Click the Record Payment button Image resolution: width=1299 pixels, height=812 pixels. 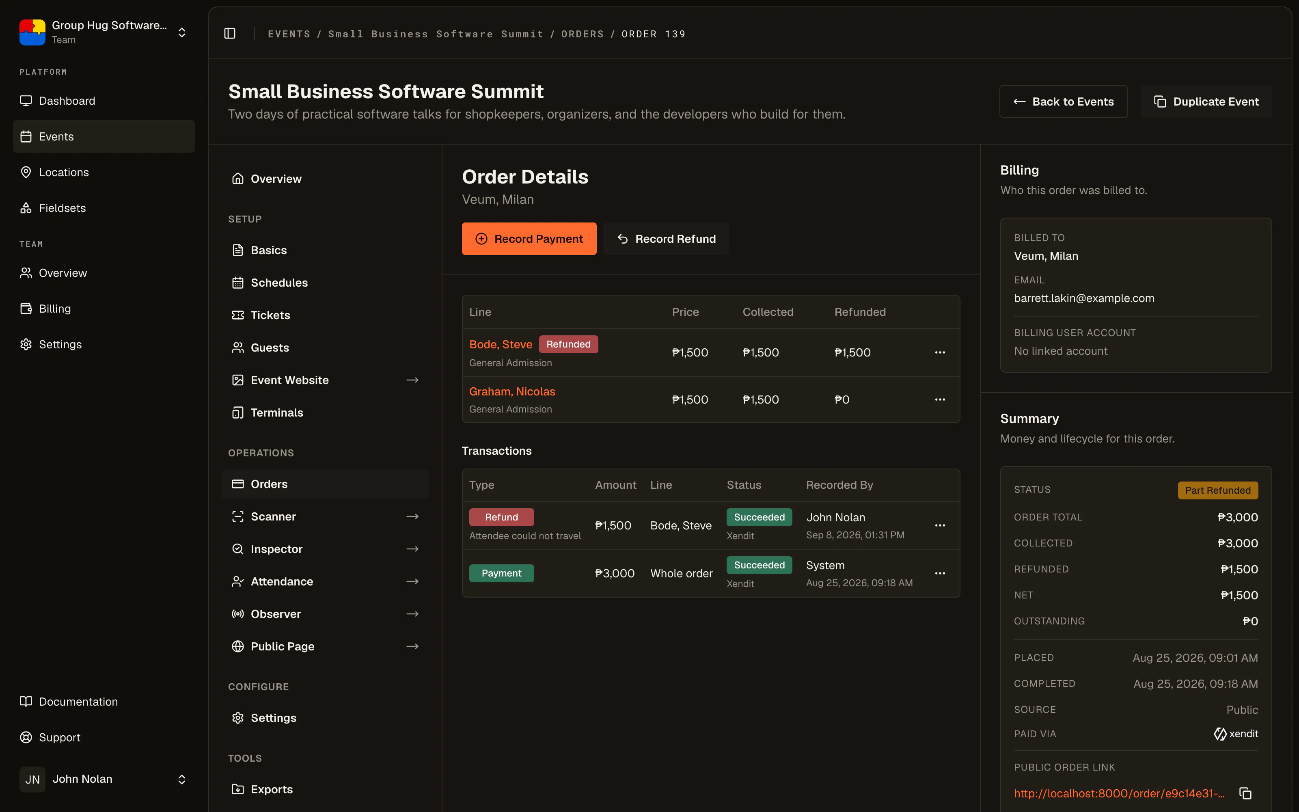(529, 238)
